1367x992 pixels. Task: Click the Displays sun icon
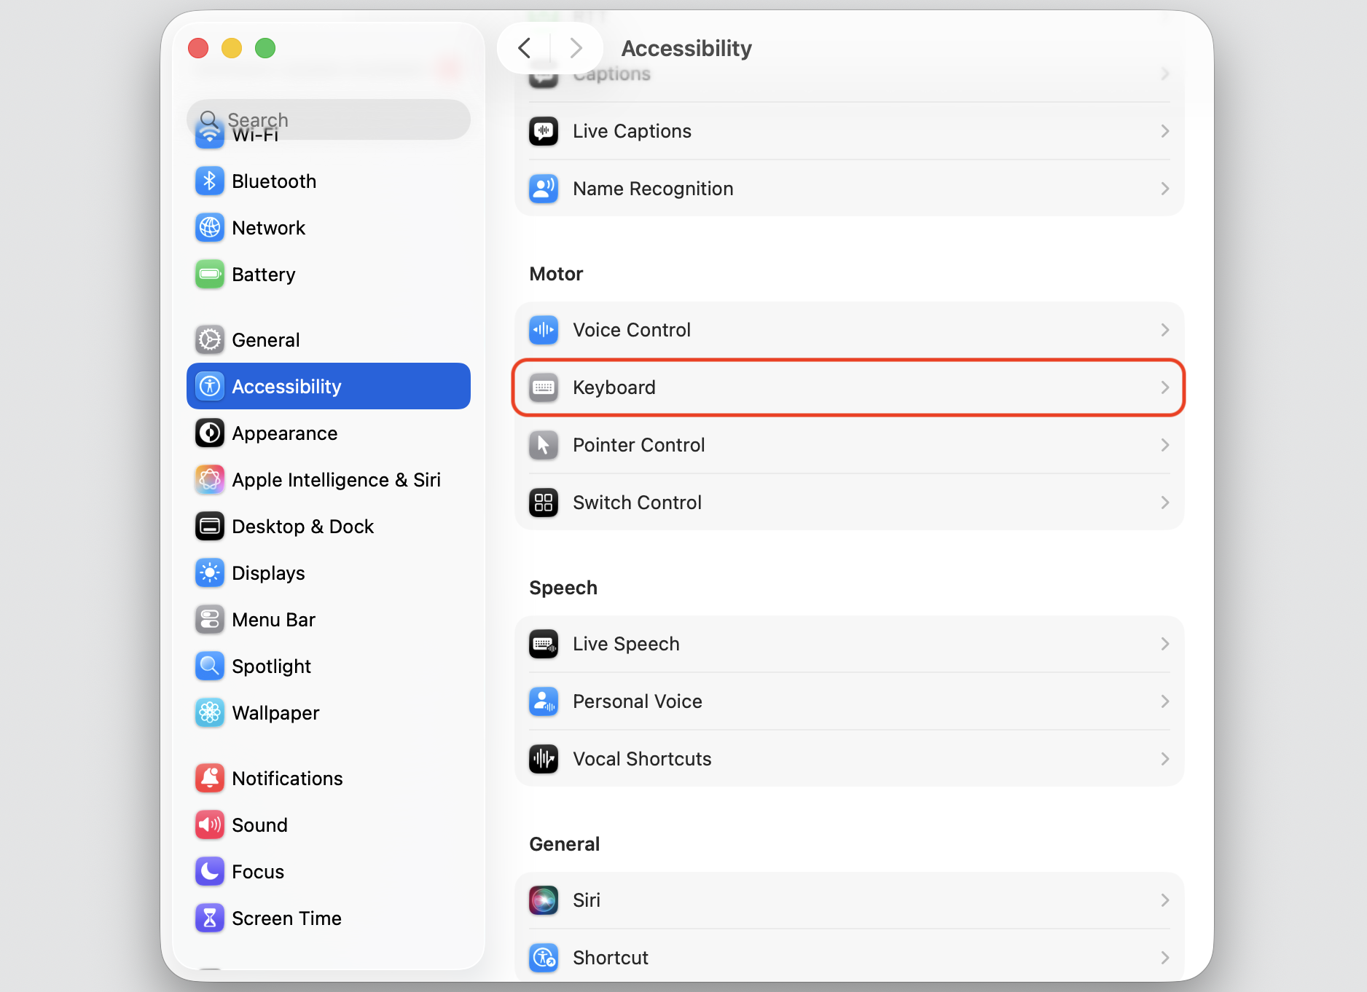(210, 573)
